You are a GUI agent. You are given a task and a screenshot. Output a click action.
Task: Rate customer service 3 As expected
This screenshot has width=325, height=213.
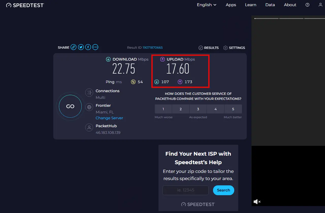198,109
